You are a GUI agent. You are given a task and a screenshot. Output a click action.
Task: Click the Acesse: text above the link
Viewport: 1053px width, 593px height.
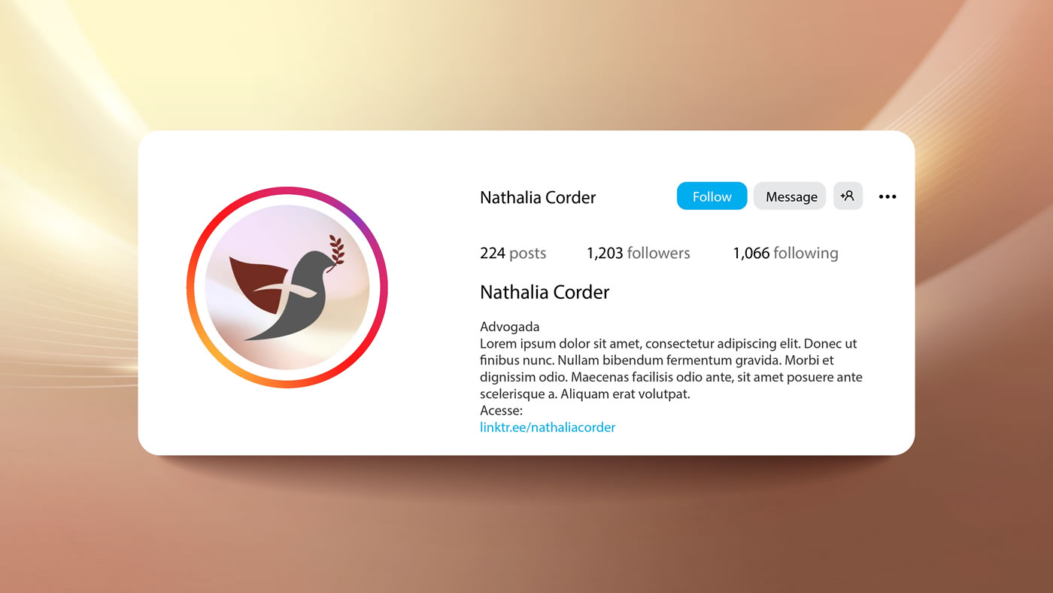point(501,411)
